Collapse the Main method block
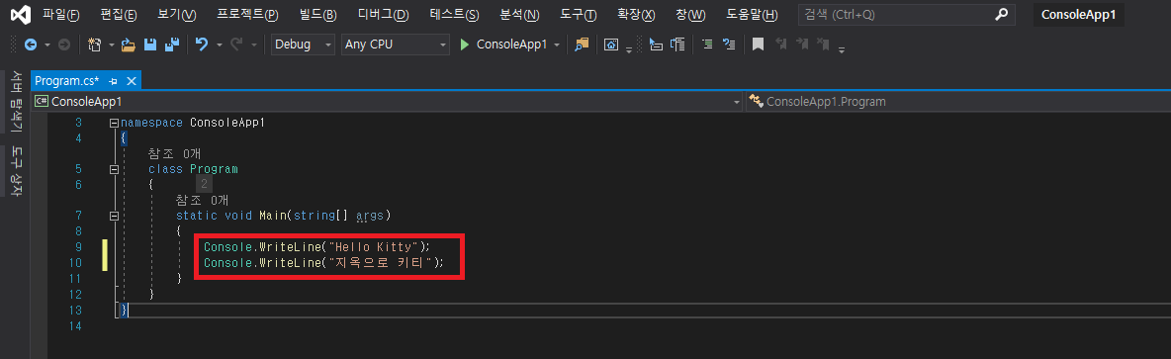1171x359 pixels. pos(114,216)
